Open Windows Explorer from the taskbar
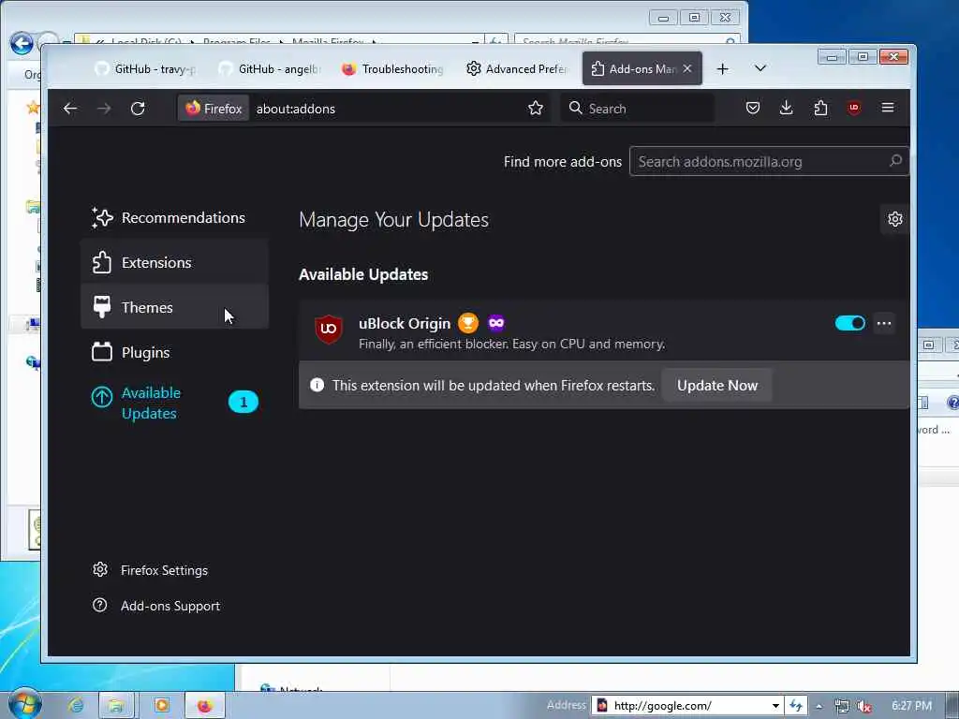The height and width of the screenshot is (719, 959). coord(116,706)
